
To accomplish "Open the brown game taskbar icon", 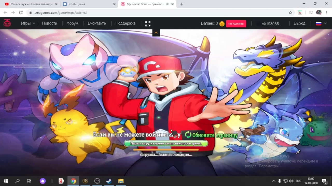I will (85, 181).
